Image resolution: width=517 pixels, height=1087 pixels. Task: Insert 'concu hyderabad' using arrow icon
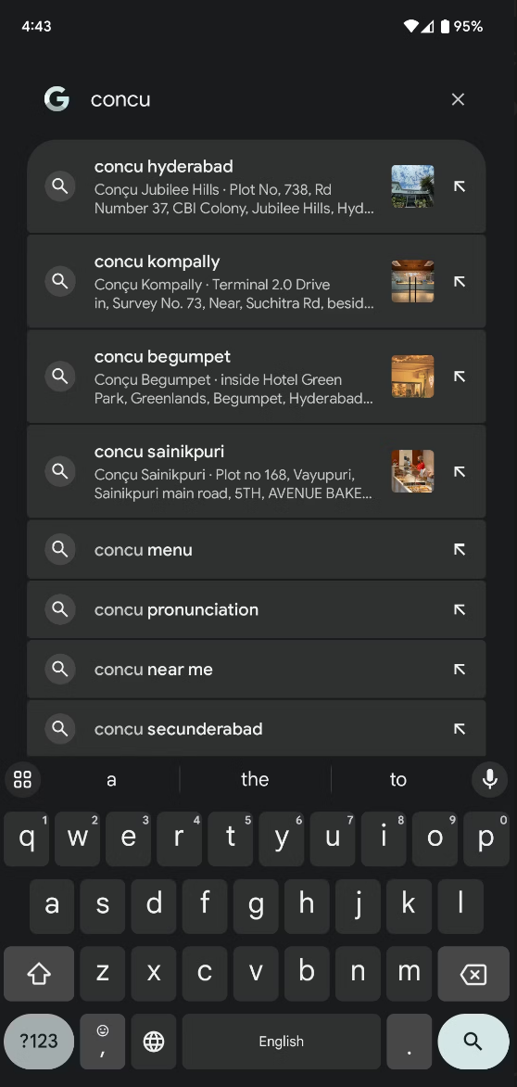[459, 186]
